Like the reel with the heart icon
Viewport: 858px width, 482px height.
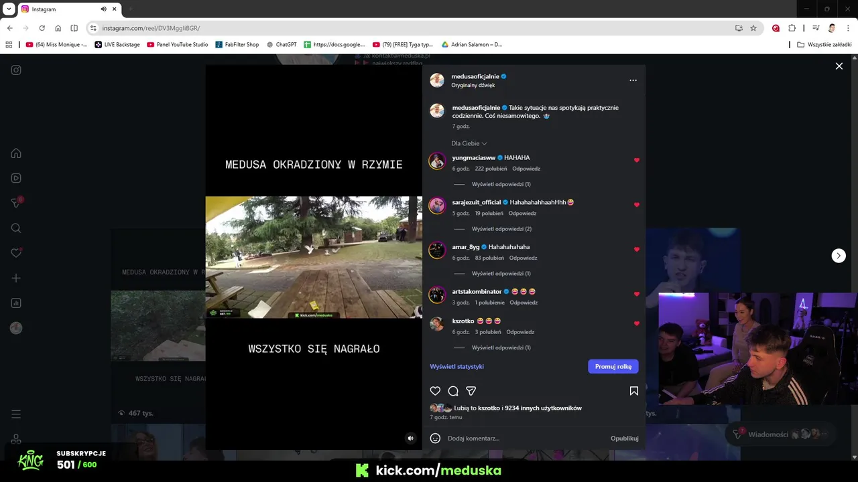point(435,391)
